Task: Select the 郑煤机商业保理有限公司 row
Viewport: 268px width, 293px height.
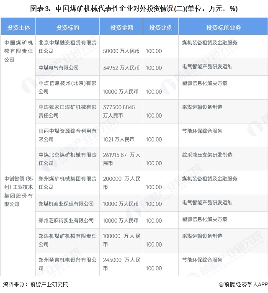Action: tap(66, 203)
